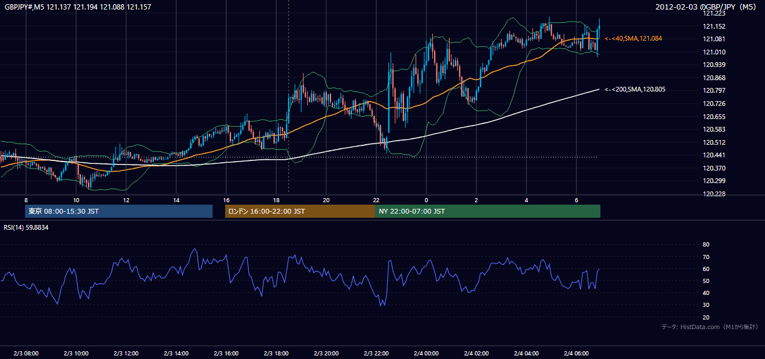This screenshot has width=765, height=359.
Task: Click the bottom time label 2/4 04:00
Action: [x=526, y=353]
